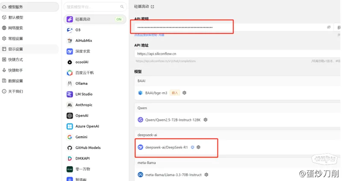342x181 pixels.
Task: Click the rocket icon next to 快捷助手
Action: (4, 70)
